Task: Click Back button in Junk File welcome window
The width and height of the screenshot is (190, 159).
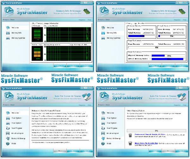Action: tap(60, 151)
